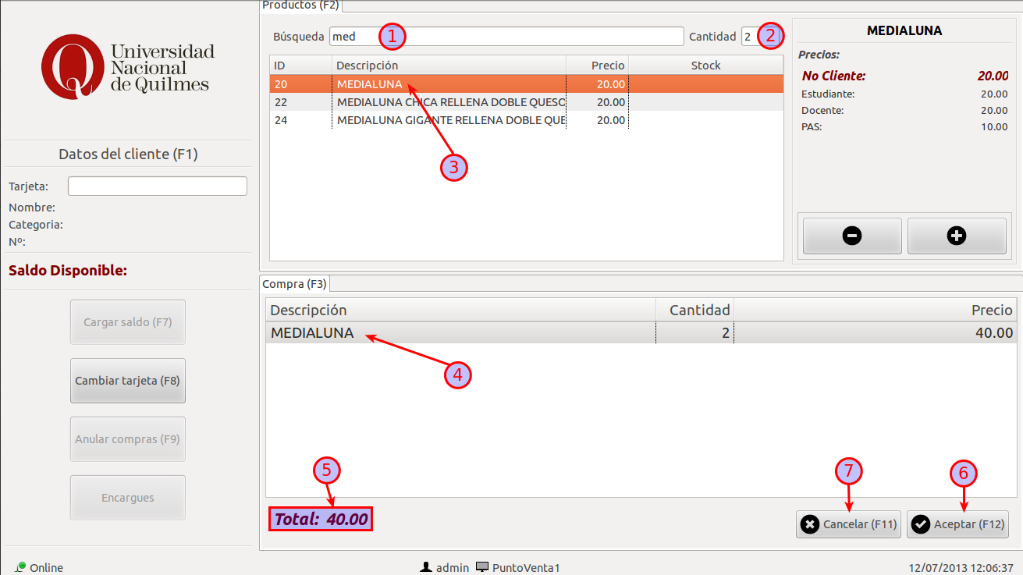Click the Precio column header in products

[x=597, y=66]
